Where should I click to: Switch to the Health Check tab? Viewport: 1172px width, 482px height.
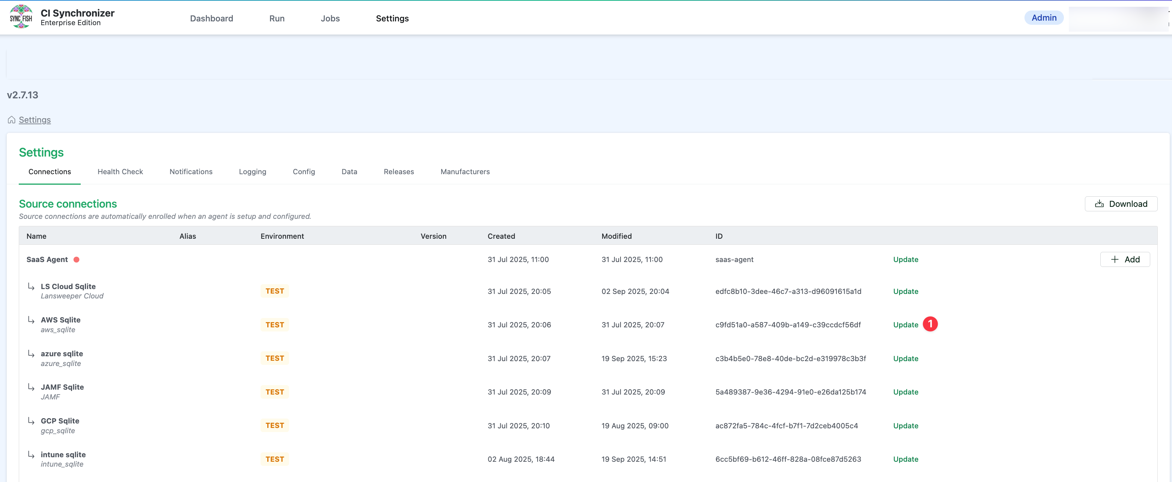coord(120,172)
